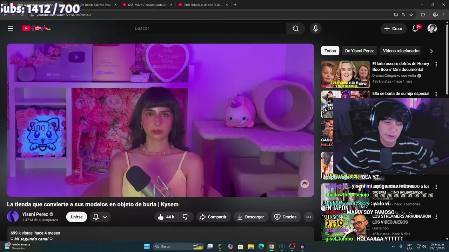The width and height of the screenshot is (449, 252).
Task: Open OBS Studio from taskbar
Action: (x=292, y=246)
